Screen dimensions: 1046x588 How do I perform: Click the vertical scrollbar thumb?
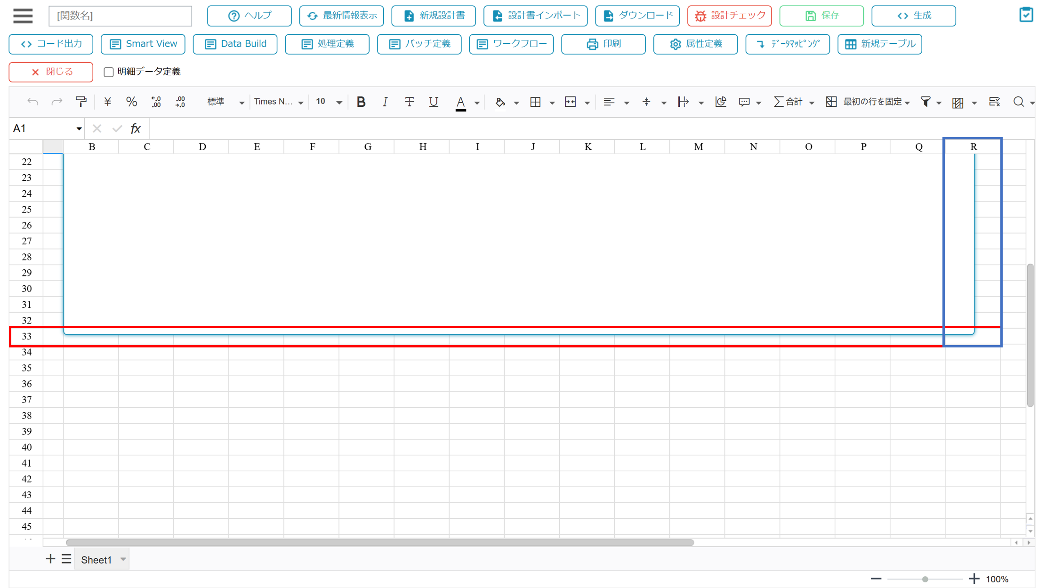point(1030,335)
